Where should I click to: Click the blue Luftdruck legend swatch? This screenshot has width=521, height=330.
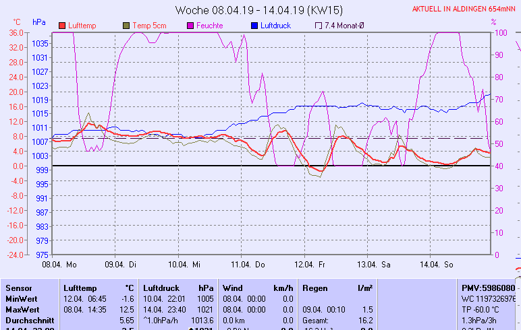(x=254, y=26)
